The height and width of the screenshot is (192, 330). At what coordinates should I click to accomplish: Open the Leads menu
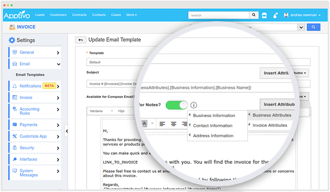[x=40, y=15]
